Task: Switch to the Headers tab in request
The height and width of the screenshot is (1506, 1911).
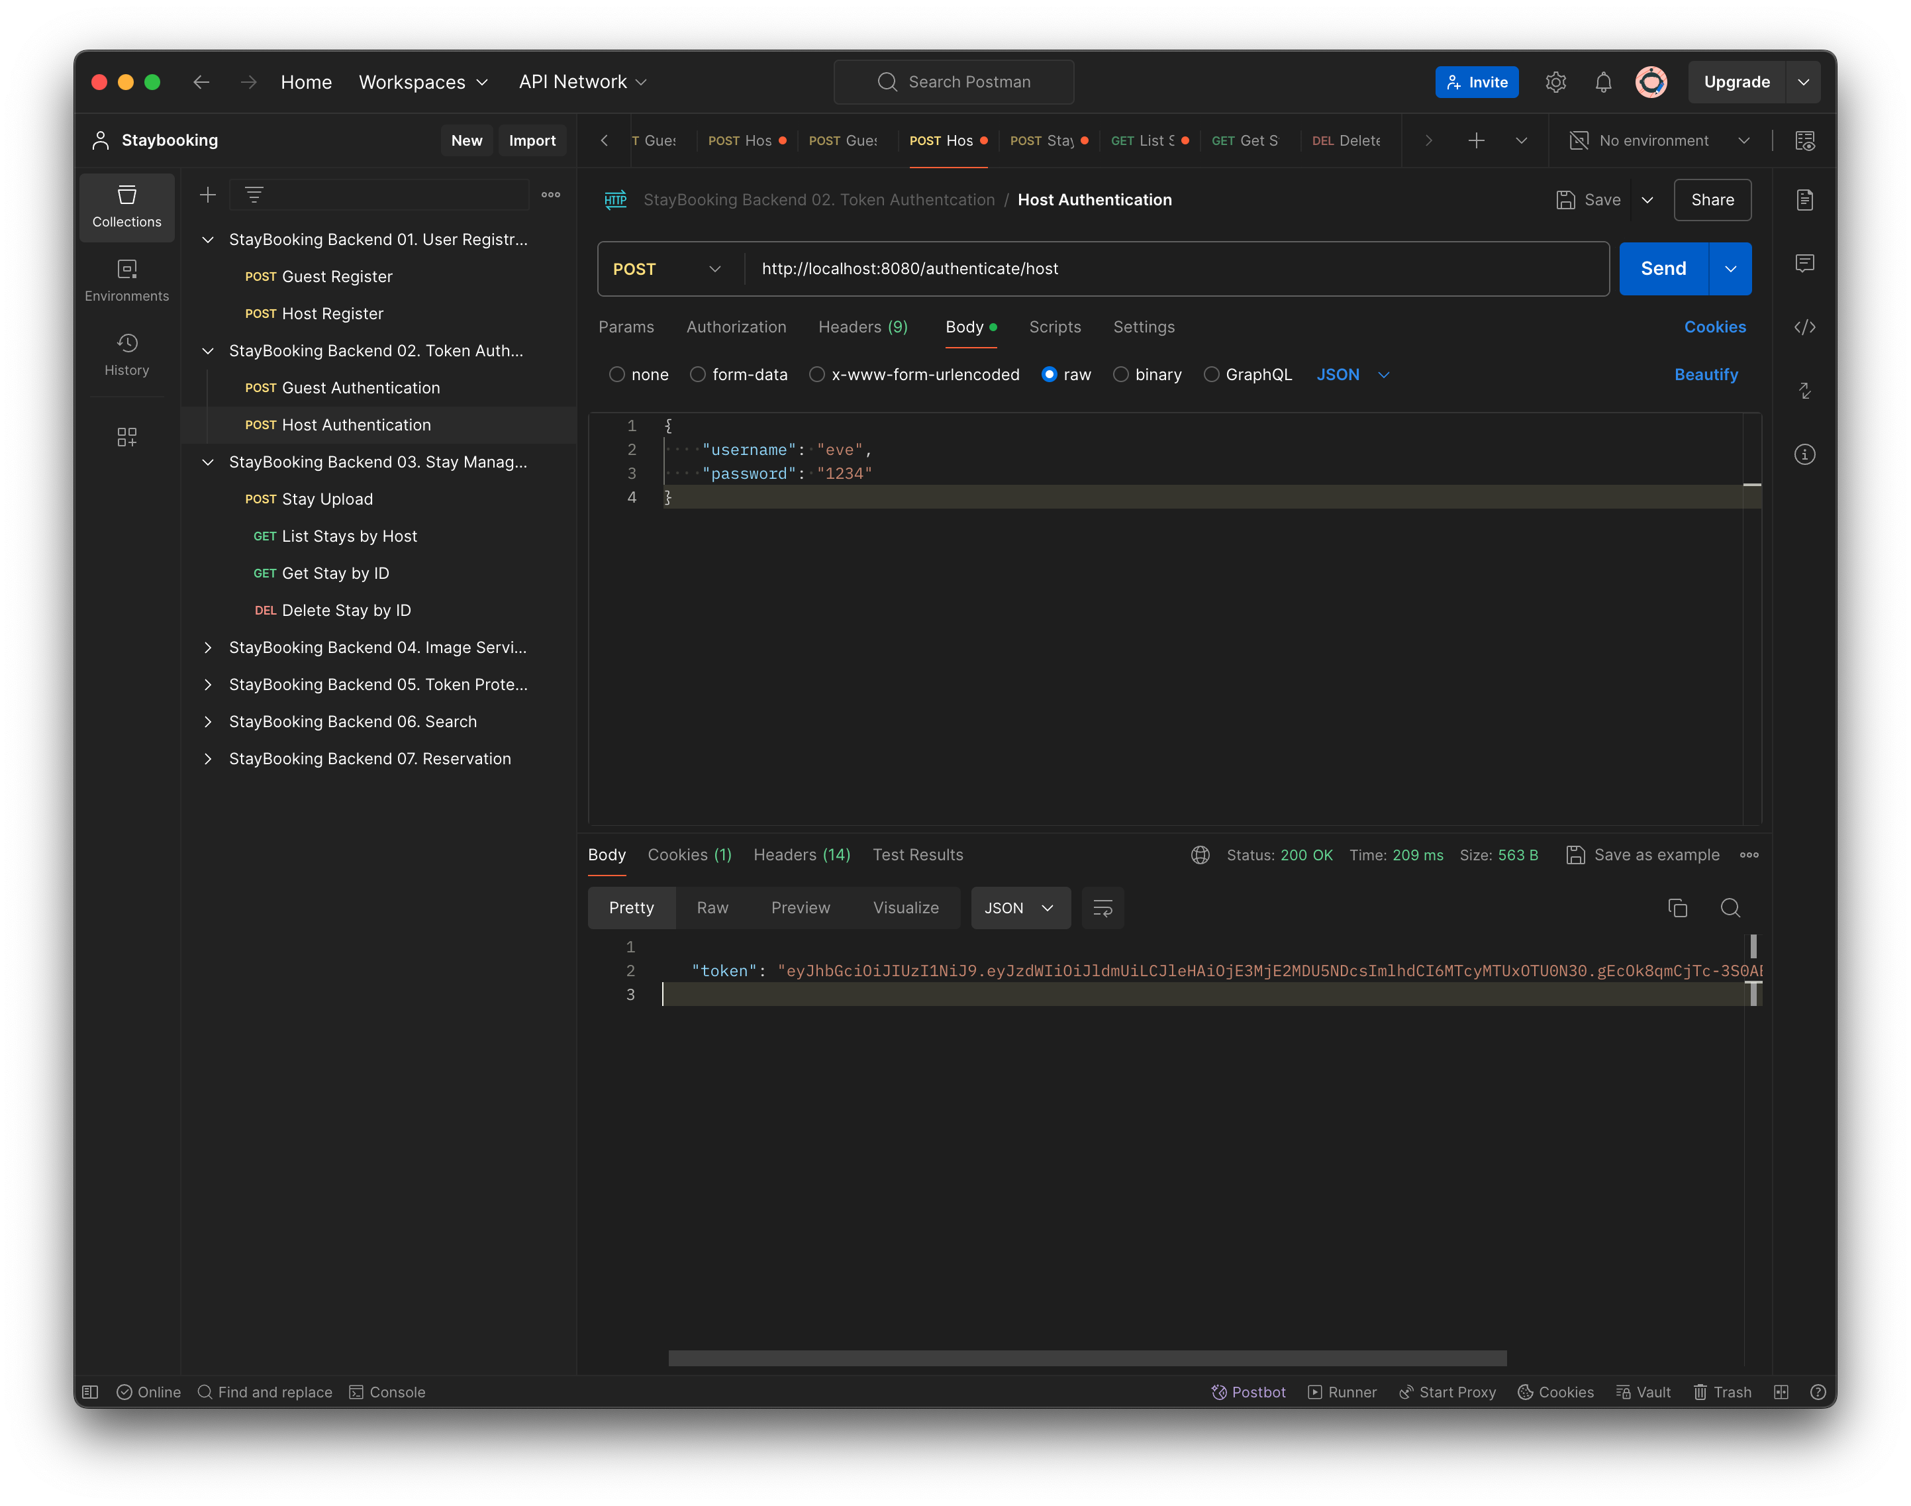Action: 865,326
